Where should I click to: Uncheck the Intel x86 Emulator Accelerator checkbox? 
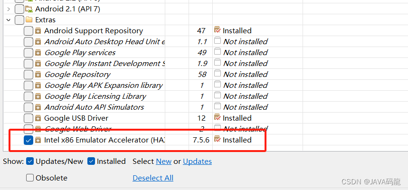pyautogui.click(x=28, y=140)
